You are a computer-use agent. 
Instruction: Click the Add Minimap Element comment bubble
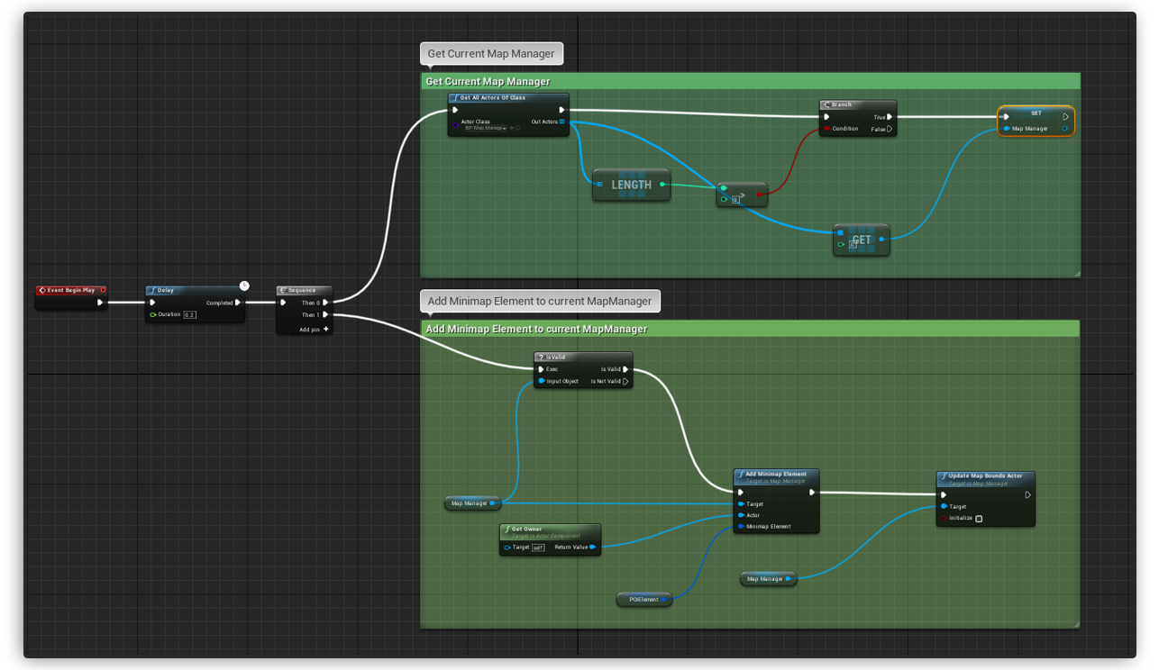(x=540, y=301)
